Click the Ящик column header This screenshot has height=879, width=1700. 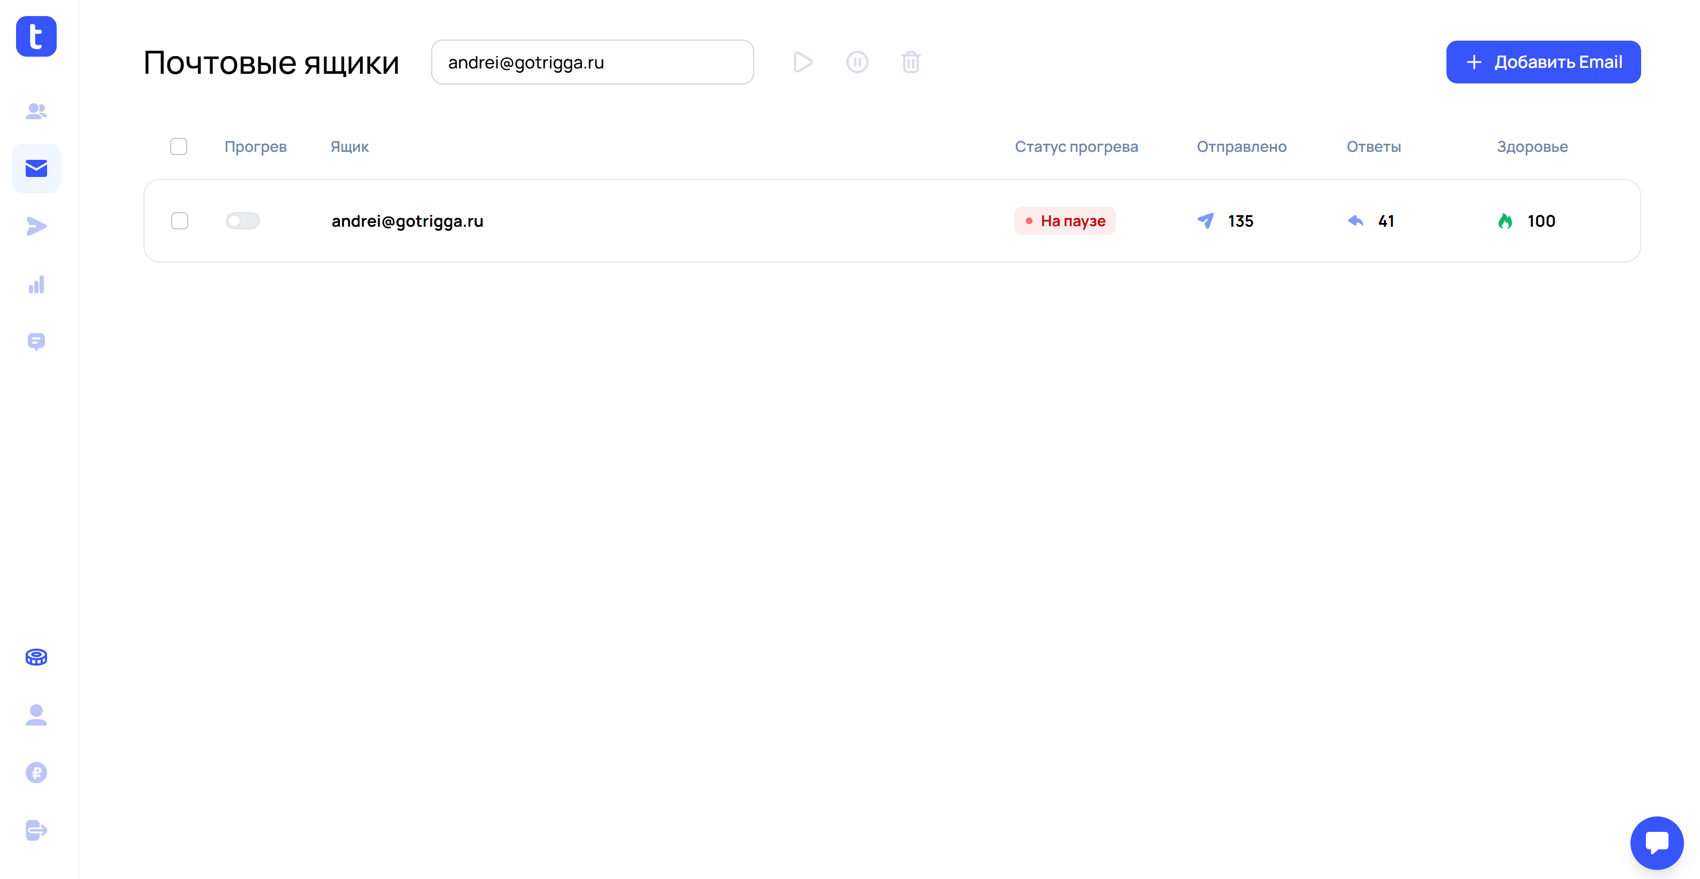click(x=350, y=146)
